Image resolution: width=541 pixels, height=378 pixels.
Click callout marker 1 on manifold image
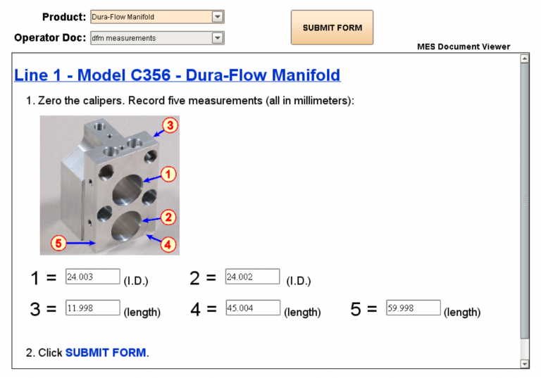168,173
